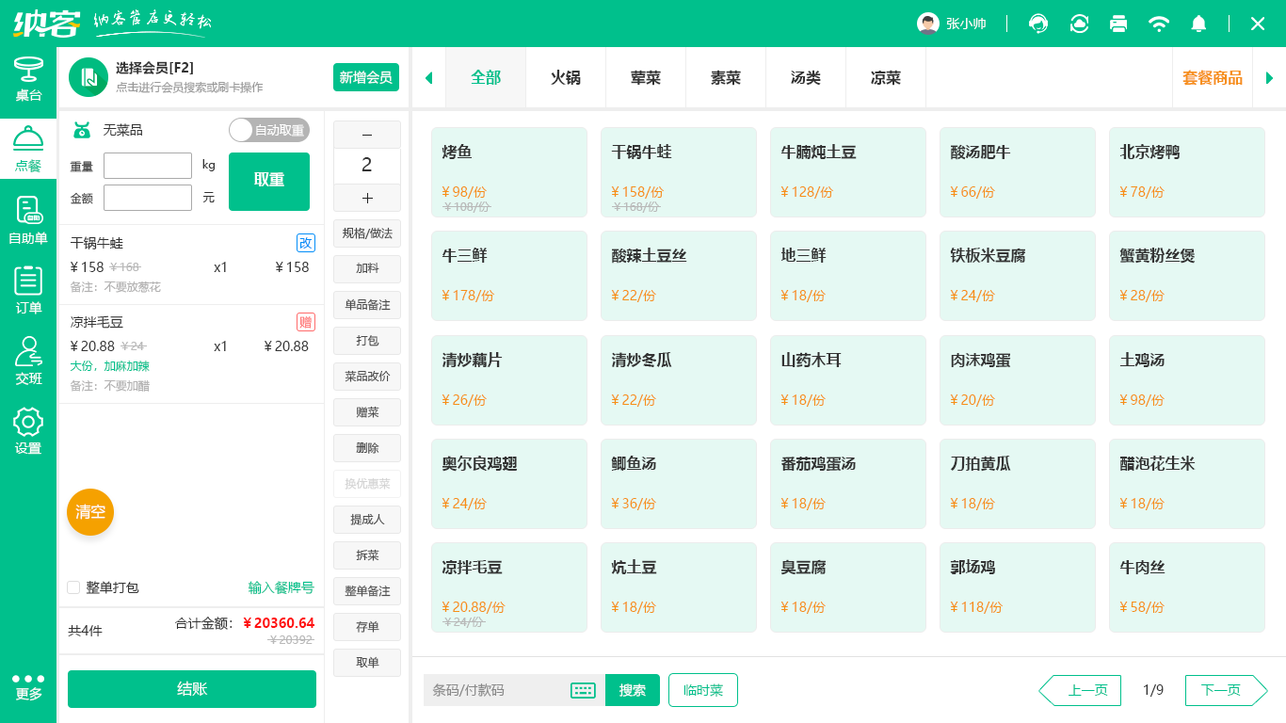Switch to the 火锅 category tab
The width and height of the screenshot is (1286, 723).
565,78
